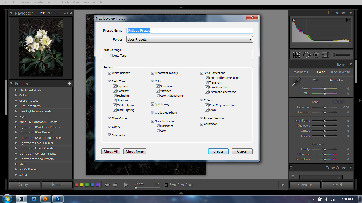This screenshot has height=203, width=362.
Task: Toggle the Sharpening checkbox
Action: pyautogui.click(x=109, y=135)
